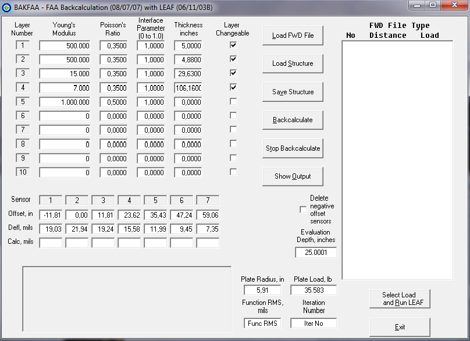Edit layer 1 Interface Parameter field

click(x=151, y=46)
